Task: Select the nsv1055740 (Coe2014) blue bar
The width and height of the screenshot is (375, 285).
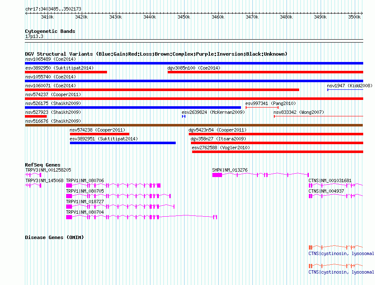Action: (194, 81)
